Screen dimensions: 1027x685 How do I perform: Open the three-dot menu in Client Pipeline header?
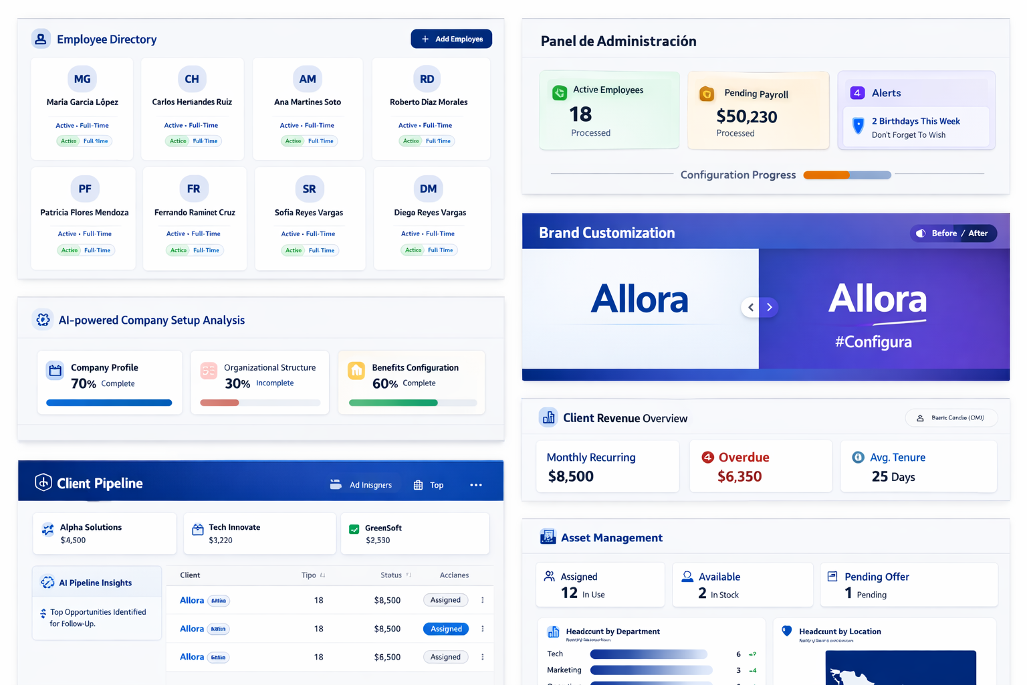tap(475, 484)
